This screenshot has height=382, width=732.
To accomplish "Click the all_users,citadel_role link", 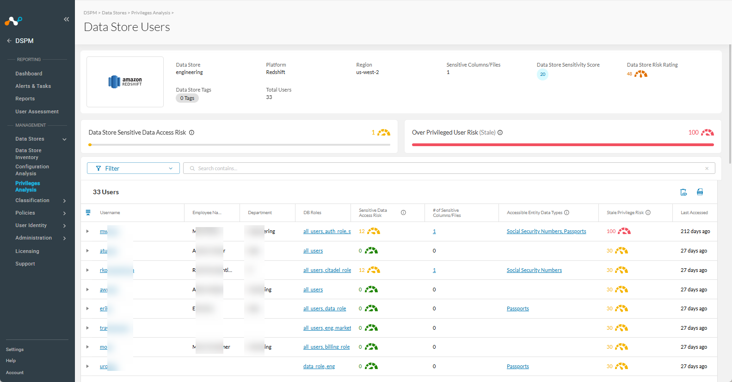I will [x=327, y=270].
